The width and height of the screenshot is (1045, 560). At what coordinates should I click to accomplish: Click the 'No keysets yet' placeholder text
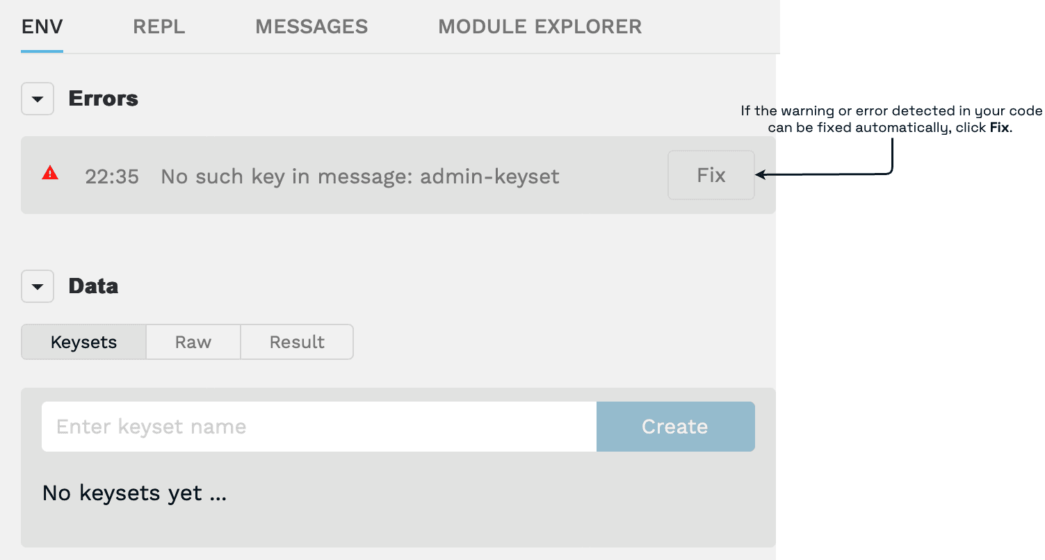134,493
